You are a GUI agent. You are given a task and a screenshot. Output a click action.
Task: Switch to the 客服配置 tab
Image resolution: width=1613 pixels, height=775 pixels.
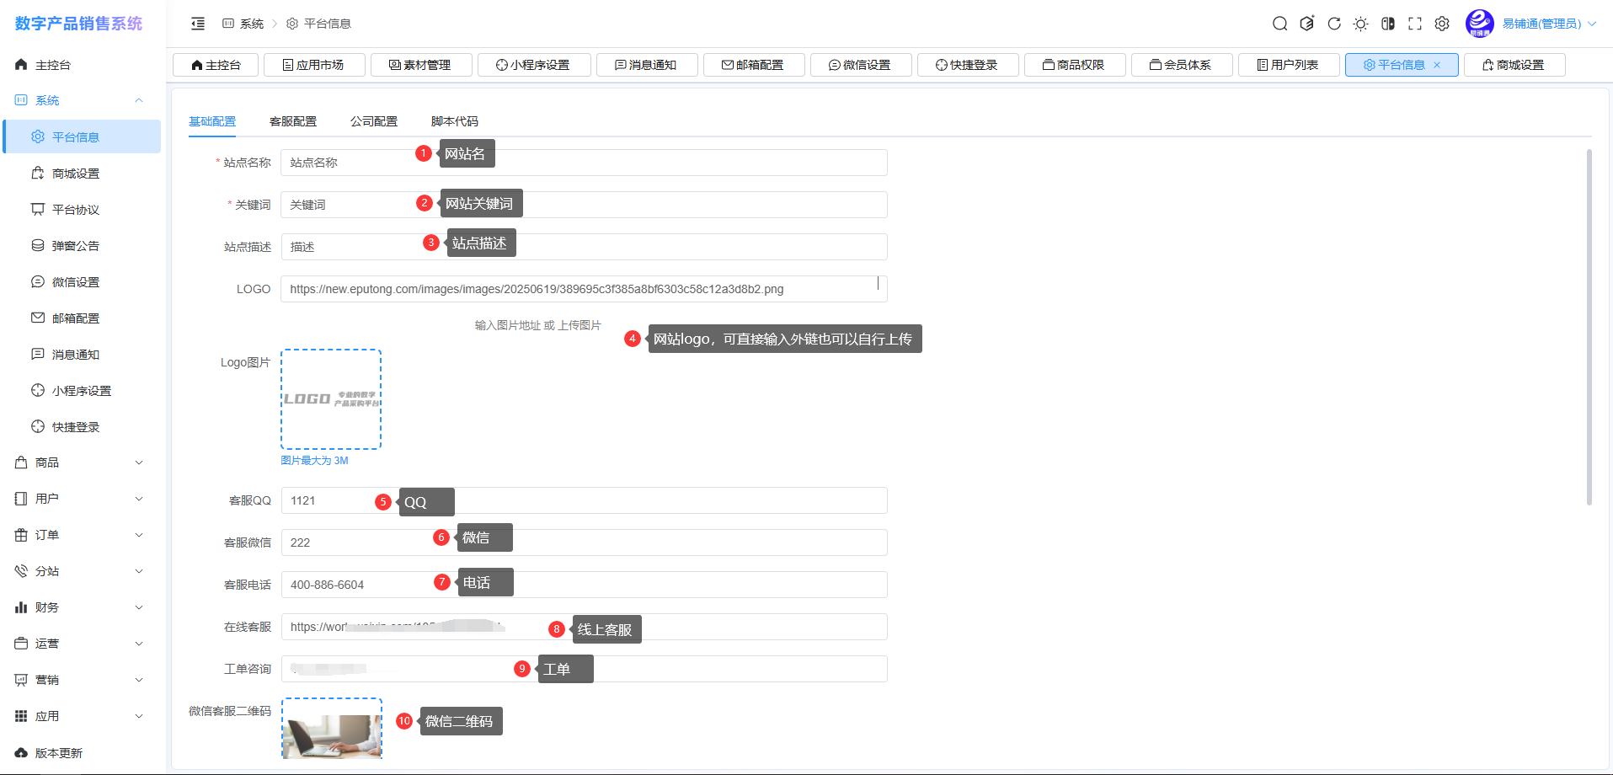(x=292, y=121)
